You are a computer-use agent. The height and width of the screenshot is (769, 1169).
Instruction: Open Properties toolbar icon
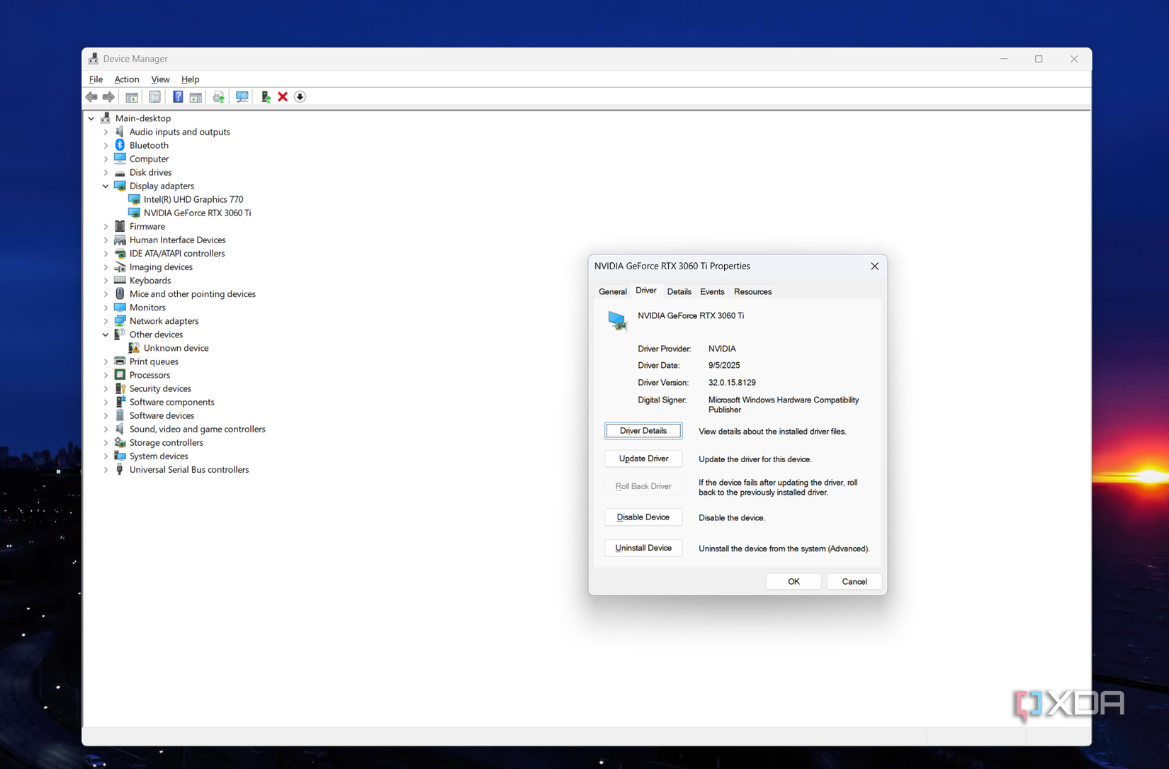click(154, 97)
